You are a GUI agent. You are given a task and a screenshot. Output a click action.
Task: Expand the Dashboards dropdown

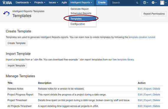(x=23, y=2)
